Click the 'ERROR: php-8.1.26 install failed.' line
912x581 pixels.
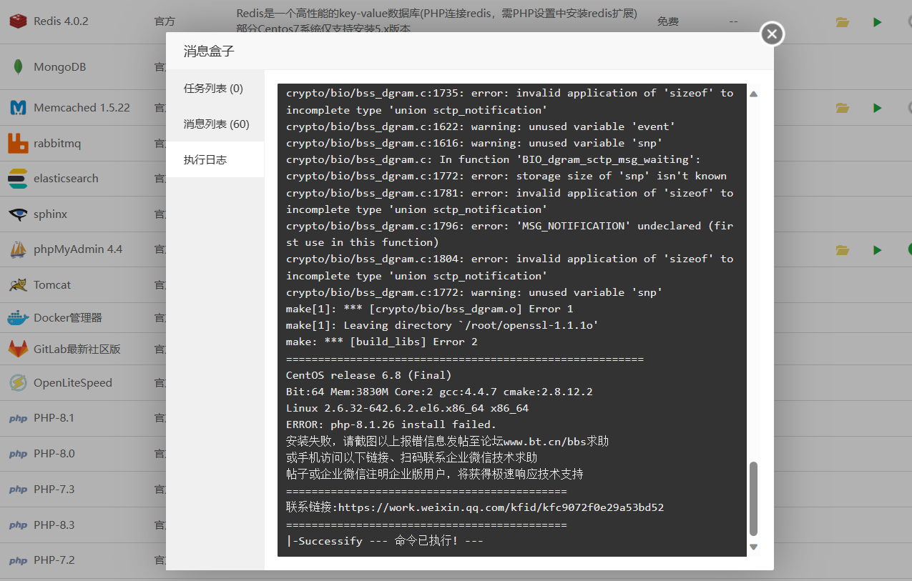click(391, 425)
